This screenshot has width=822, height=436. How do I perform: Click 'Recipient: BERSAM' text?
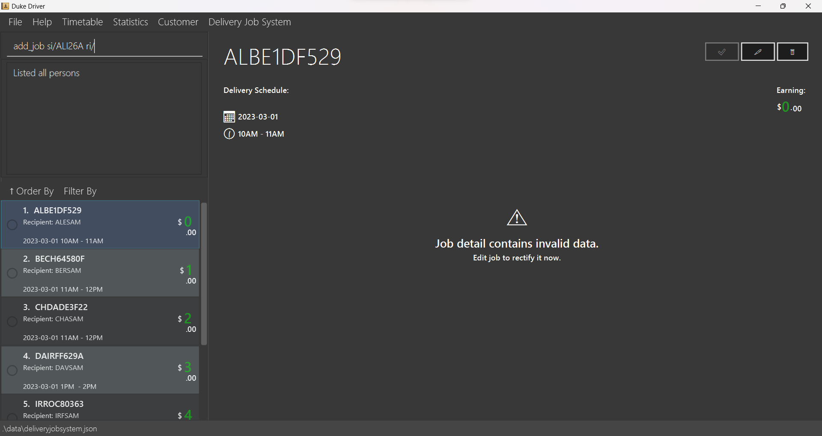[52, 271]
